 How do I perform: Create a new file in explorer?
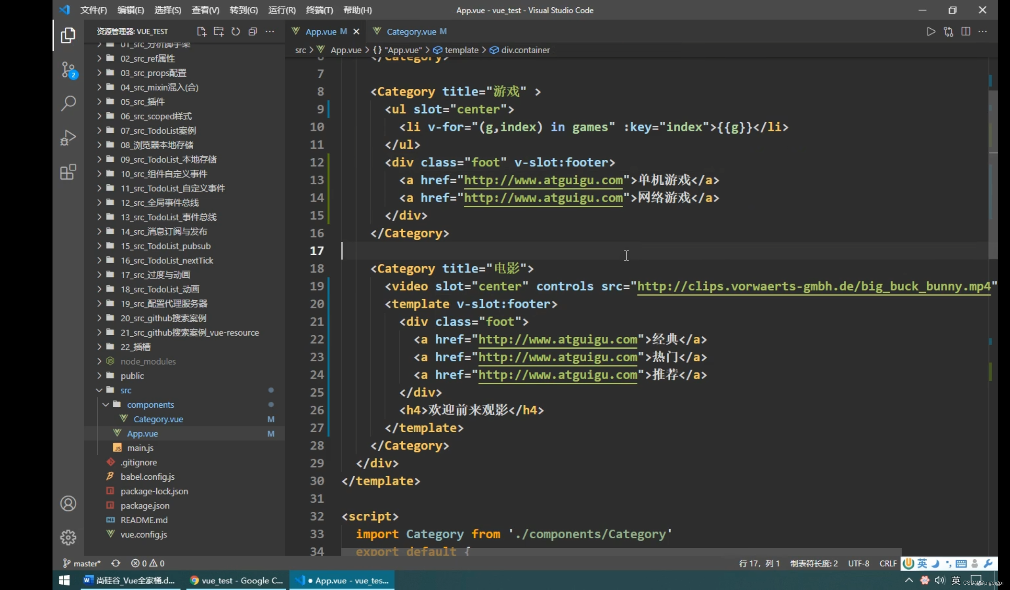click(201, 32)
